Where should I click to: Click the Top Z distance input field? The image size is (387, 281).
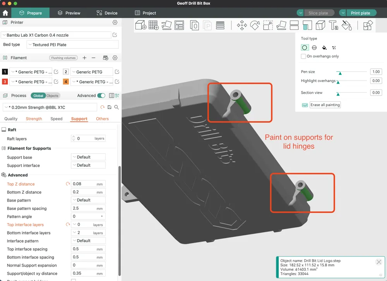(x=88, y=184)
